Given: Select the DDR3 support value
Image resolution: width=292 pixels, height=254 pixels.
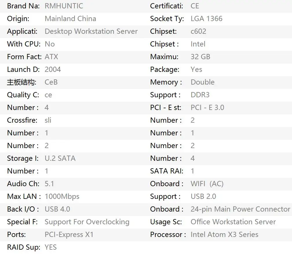Looking at the screenshot, I should pyautogui.click(x=200, y=95).
